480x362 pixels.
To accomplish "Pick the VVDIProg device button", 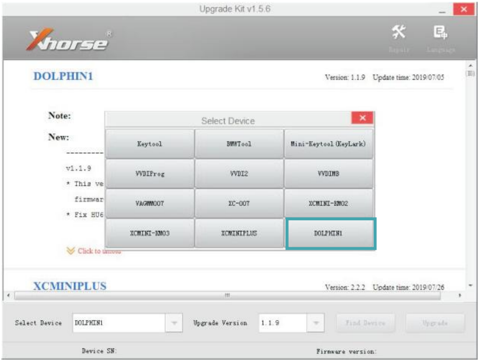I will [x=150, y=174].
